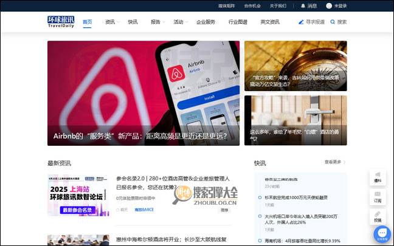Click the 寻求报道 link

pyautogui.click(x=315, y=22)
